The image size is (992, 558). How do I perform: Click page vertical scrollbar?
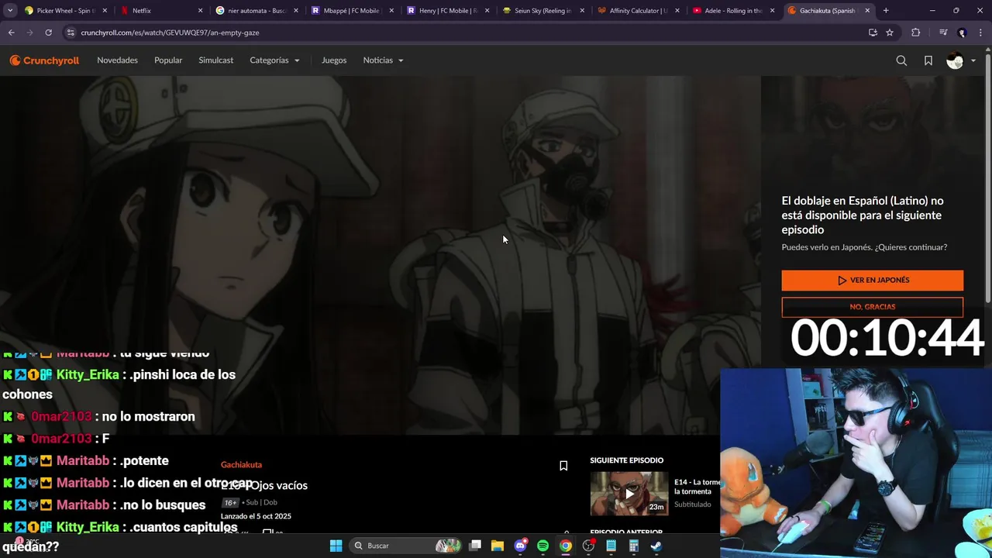(x=988, y=178)
